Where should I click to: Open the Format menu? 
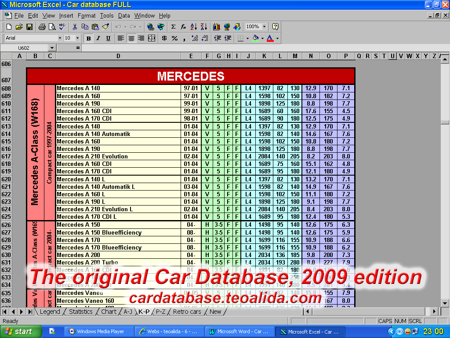pyautogui.click(x=86, y=15)
